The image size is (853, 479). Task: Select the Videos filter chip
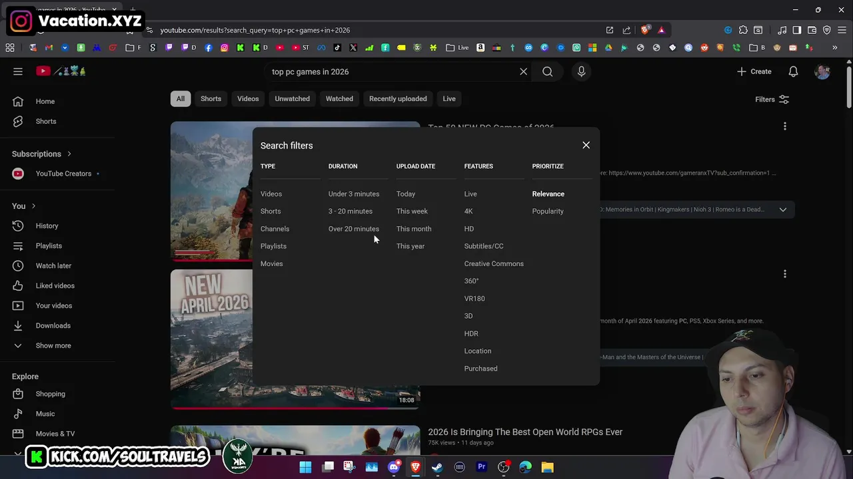(248, 98)
